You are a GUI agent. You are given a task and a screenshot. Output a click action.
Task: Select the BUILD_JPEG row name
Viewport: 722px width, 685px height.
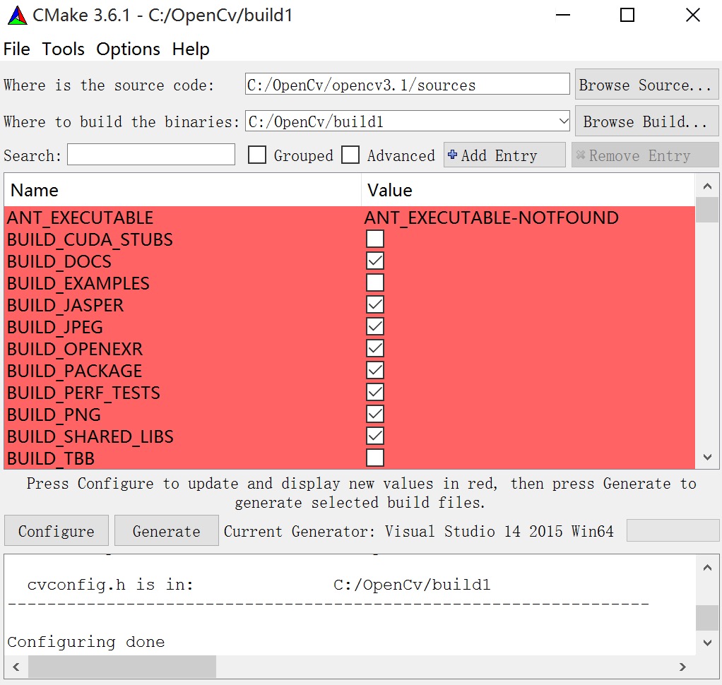pyautogui.click(x=55, y=327)
